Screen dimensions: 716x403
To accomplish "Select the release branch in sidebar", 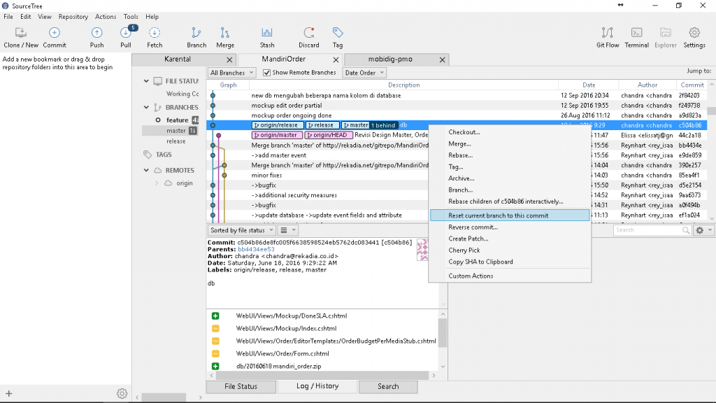I will tap(176, 141).
